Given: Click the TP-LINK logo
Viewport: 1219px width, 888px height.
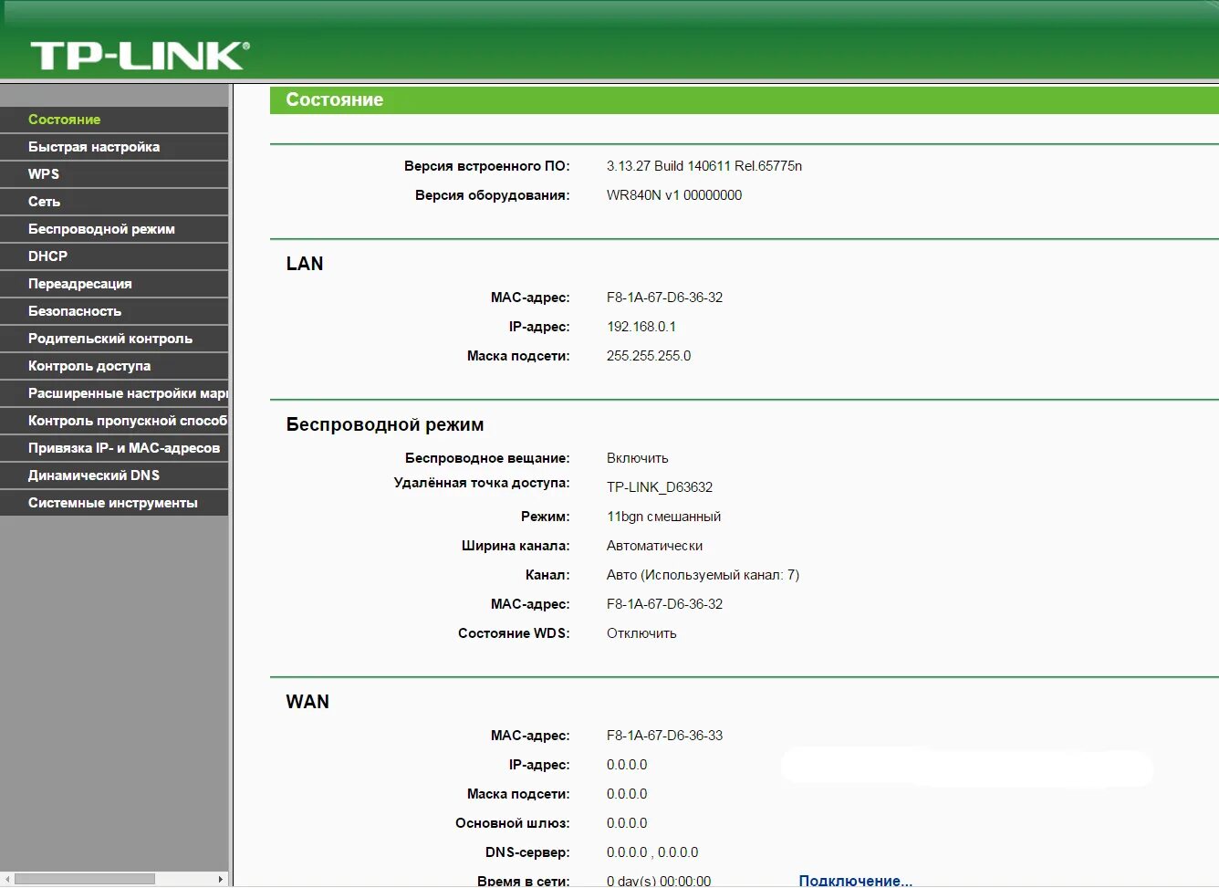Looking at the screenshot, I should [x=140, y=56].
